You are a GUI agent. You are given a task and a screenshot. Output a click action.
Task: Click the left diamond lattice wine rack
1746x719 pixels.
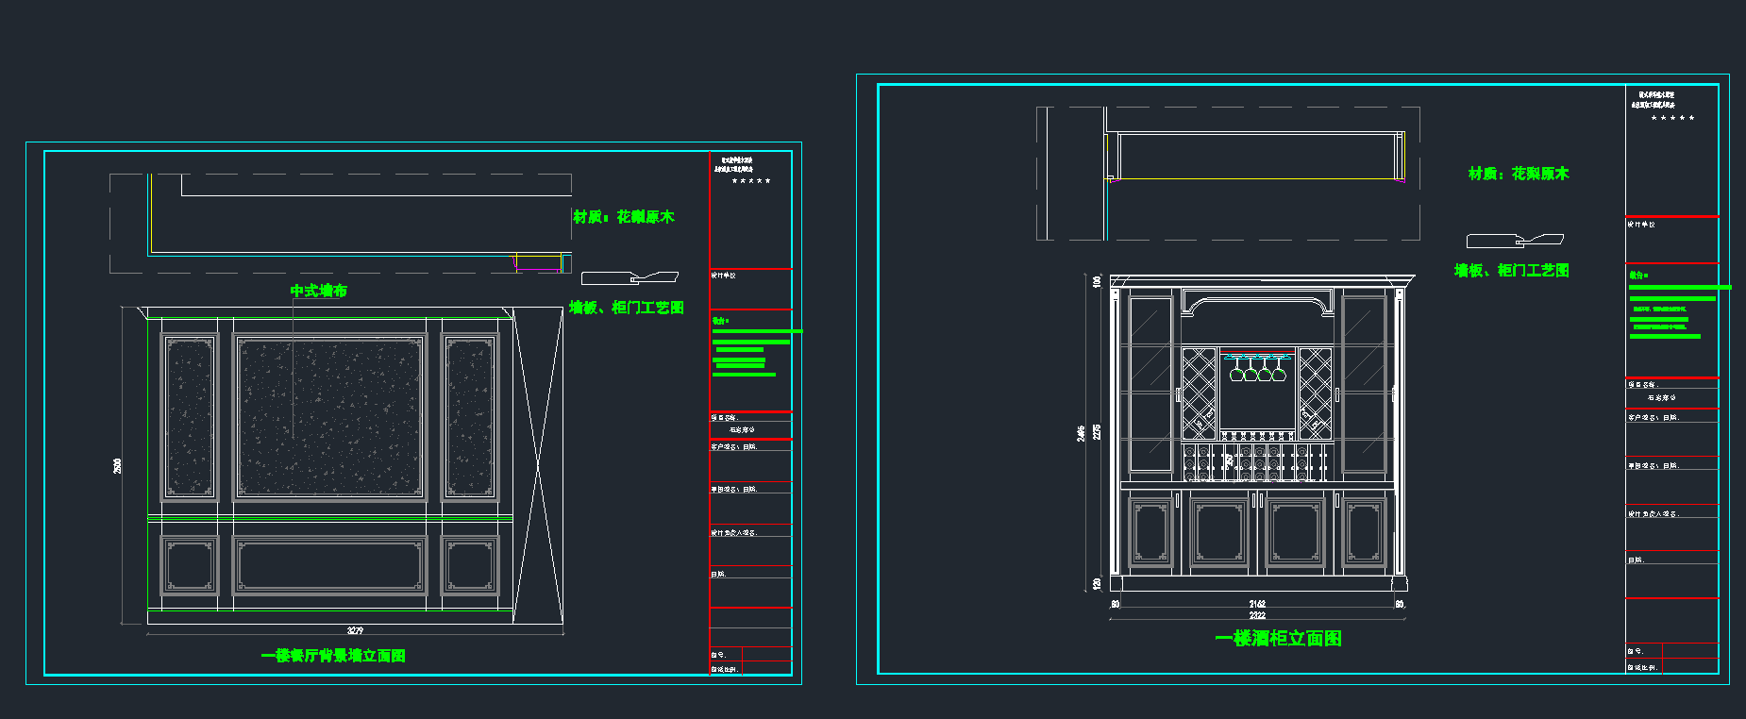[1199, 393]
